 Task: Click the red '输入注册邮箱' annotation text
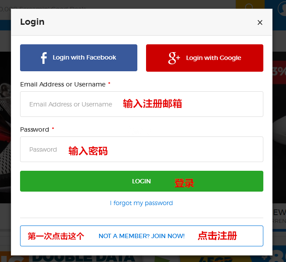point(153,104)
